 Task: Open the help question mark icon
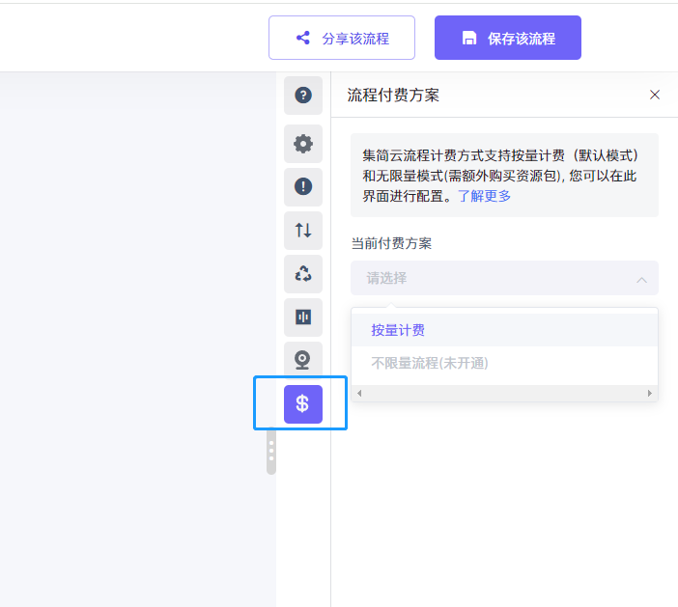click(x=303, y=95)
